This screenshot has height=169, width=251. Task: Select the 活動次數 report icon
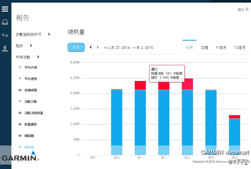(x=20, y=101)
